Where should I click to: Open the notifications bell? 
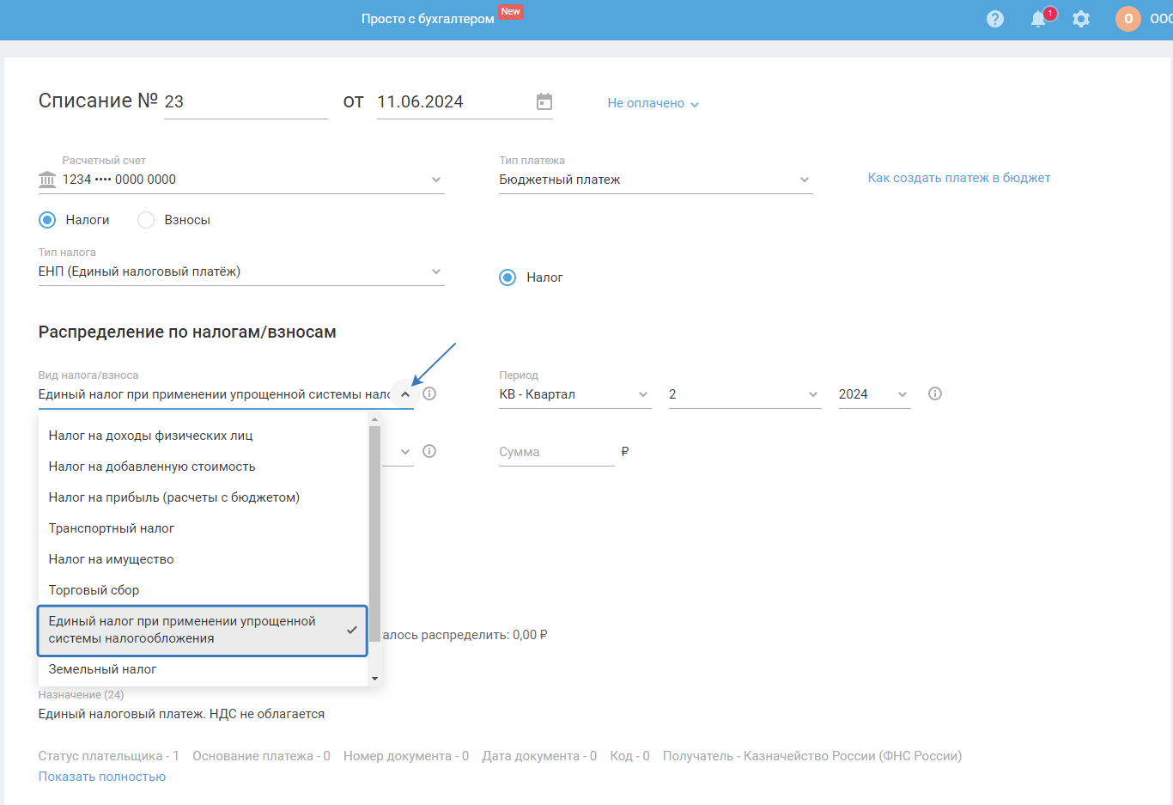coord(1039,19)
